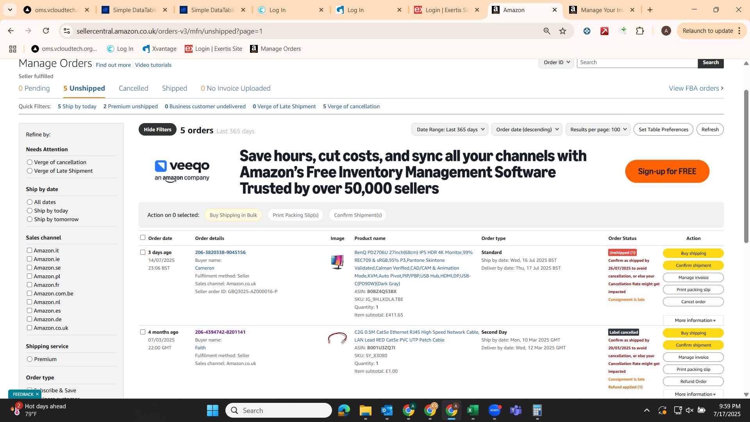
Task: Open the Order ID search type dropdown
Action: (556, 63)
